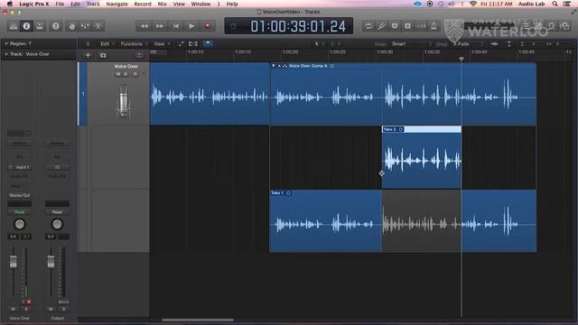Toggle the Inspector info button
The height and width of the screenshot is (325, 578).
point(26,26)
